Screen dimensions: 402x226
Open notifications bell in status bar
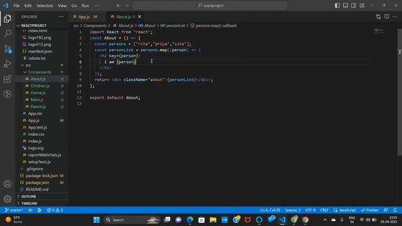[x=395, y=210]
